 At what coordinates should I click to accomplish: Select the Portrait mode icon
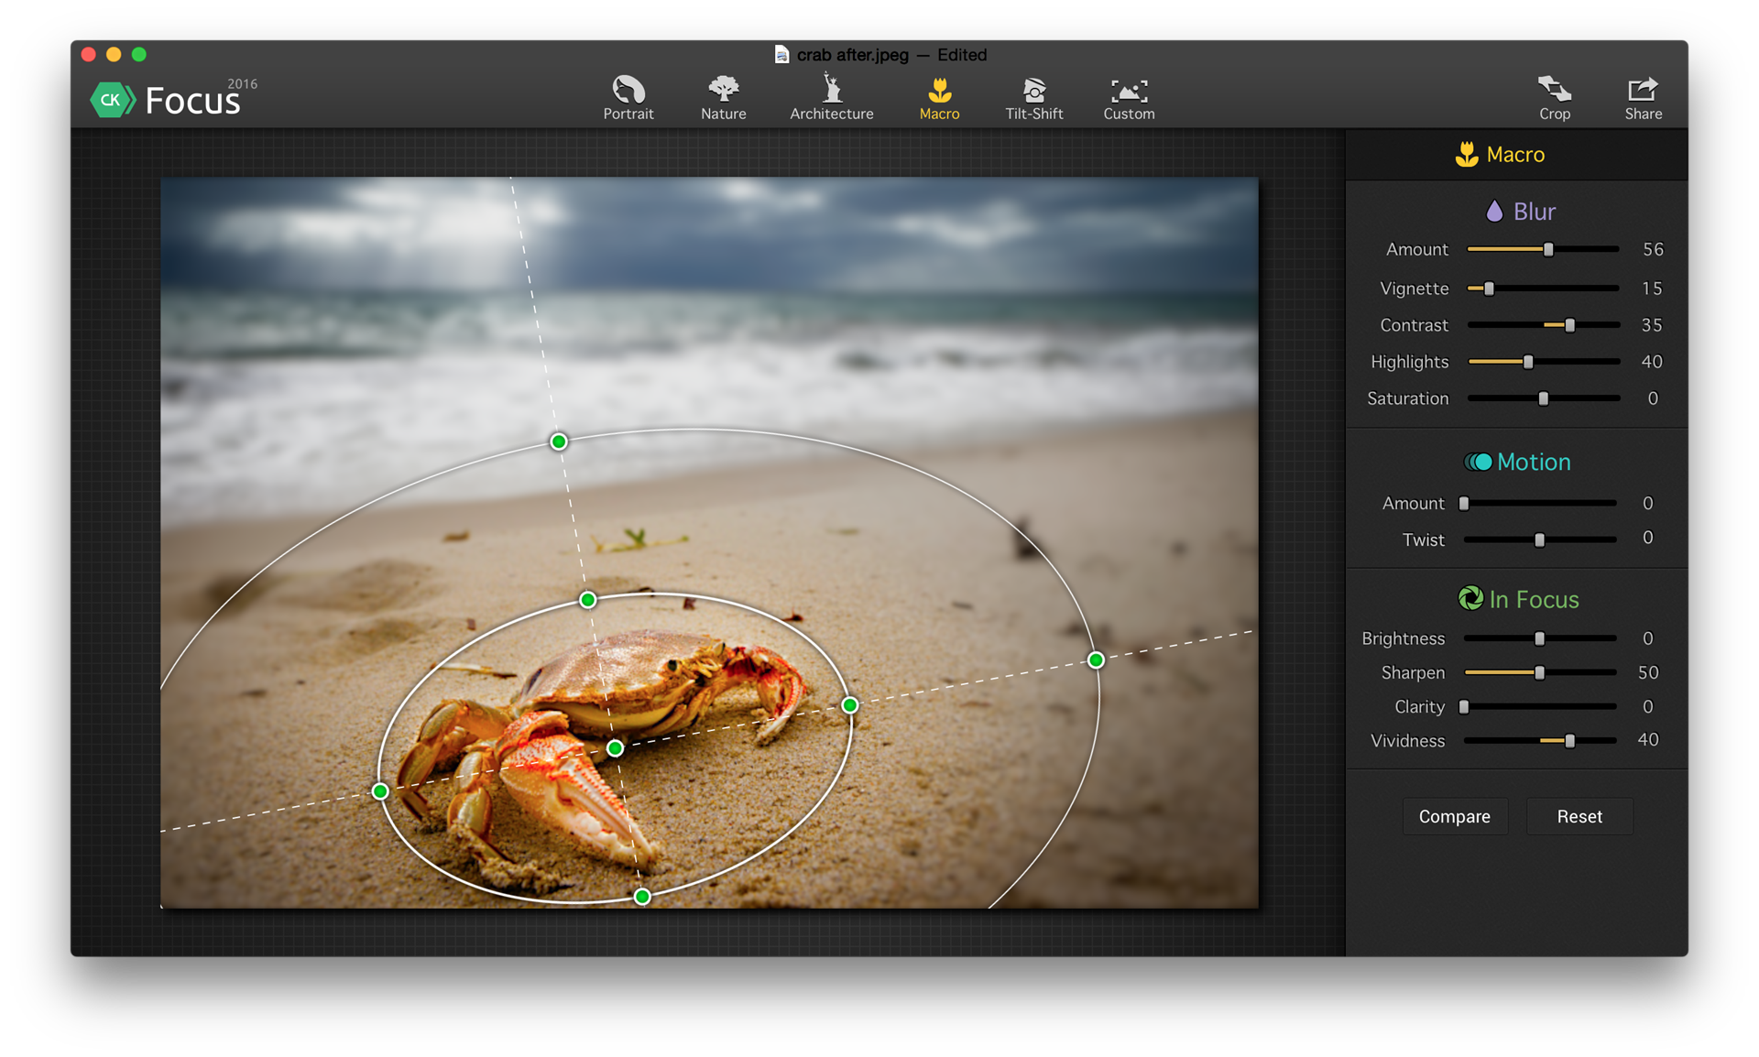(x=628, y=89)
